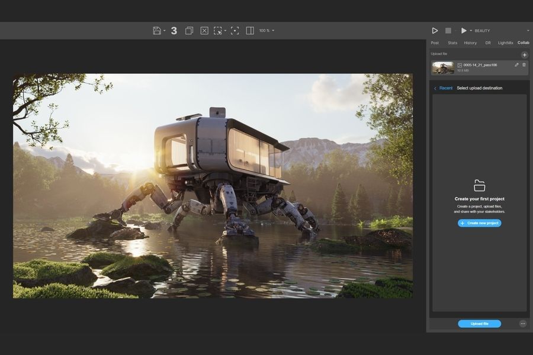The height and width of the screenshot is (355, 533).
Task: Switch to the Stats tab
Action: click(x=452, y=43)
